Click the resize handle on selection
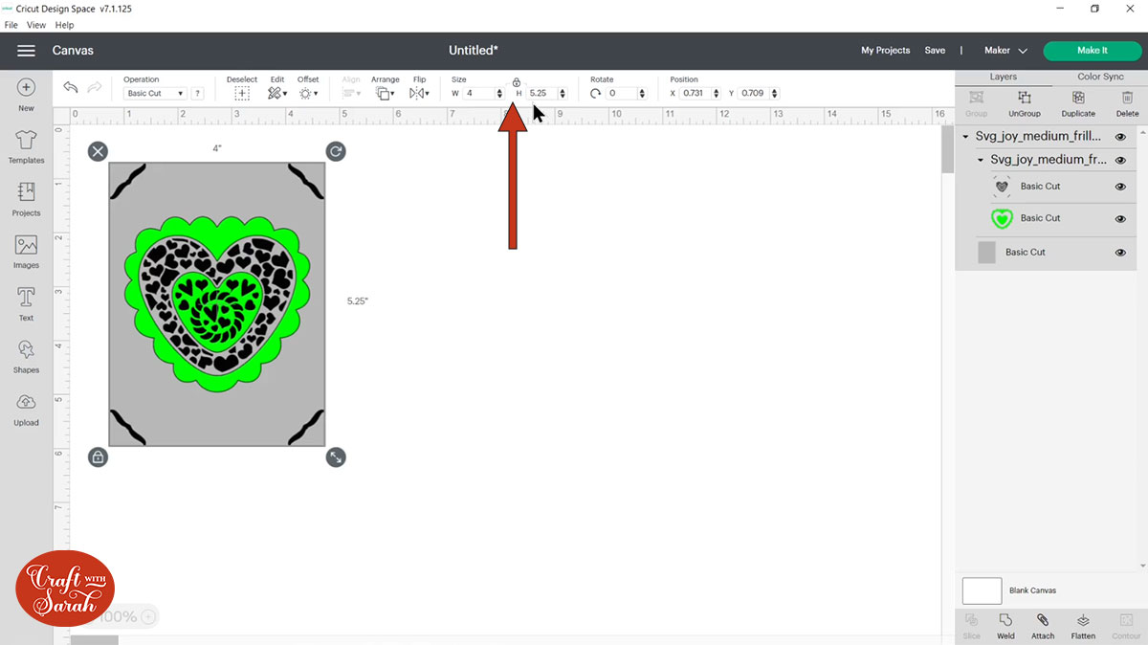 pyautogui.click(x=335, y=457)
